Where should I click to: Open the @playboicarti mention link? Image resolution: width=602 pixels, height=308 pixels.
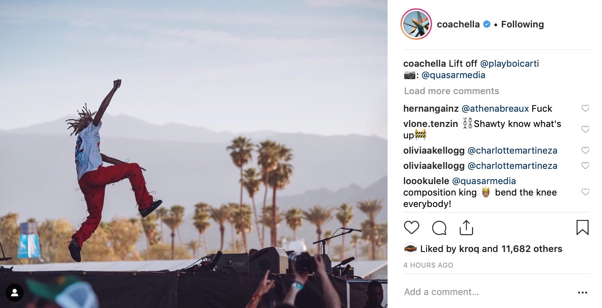(x=510, y=64)
